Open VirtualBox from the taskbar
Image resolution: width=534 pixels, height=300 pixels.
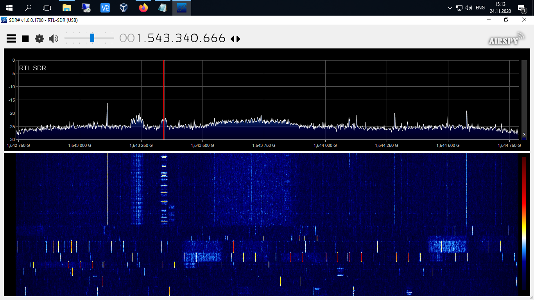tap(124, 8)
